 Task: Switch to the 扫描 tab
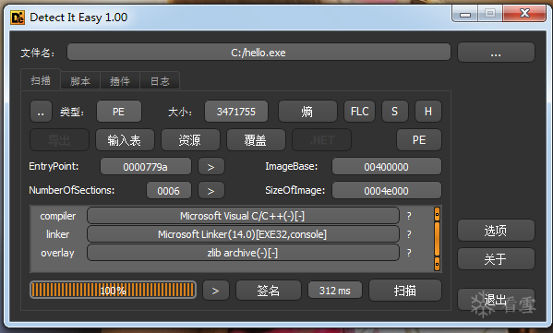[41, 80]
